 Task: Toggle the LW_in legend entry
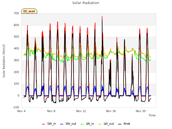point(87,124)
